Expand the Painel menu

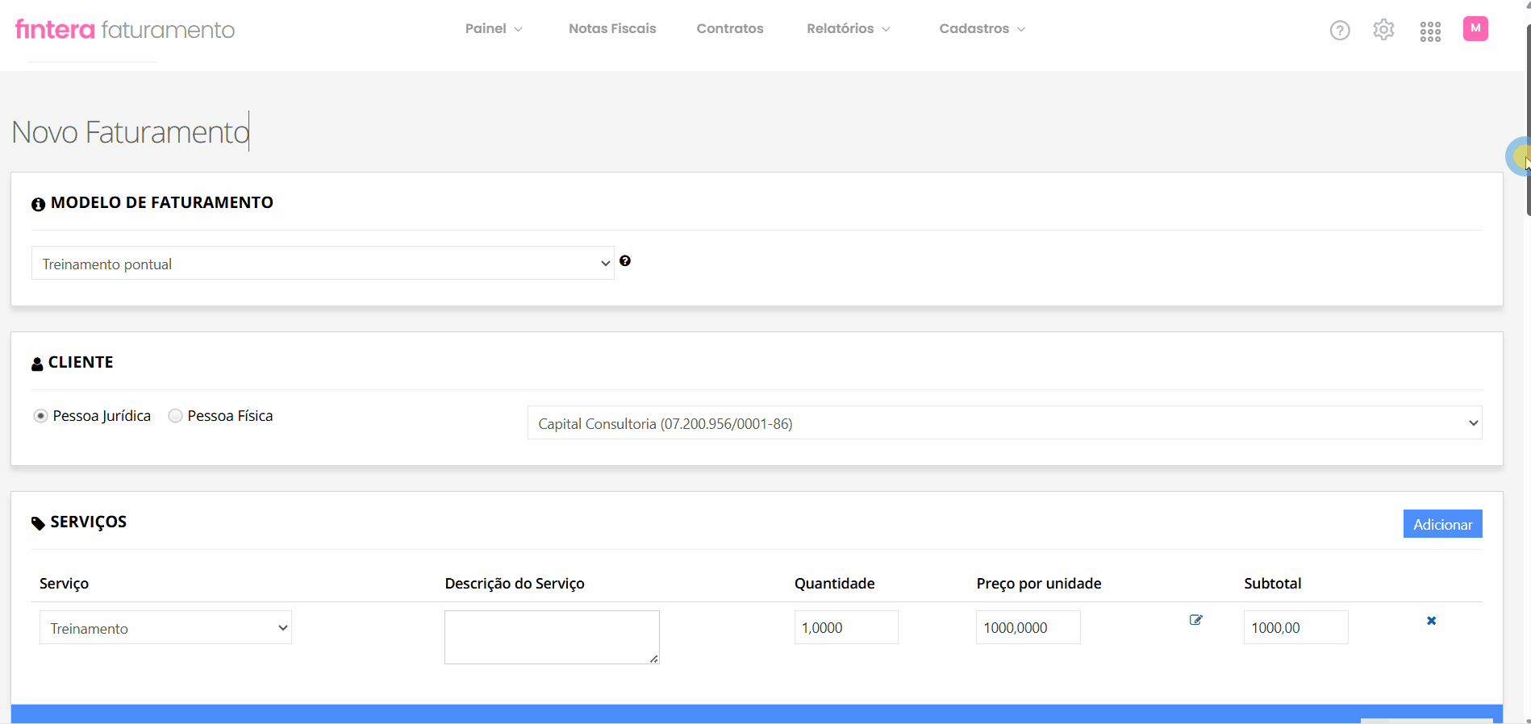pos(494,29)
